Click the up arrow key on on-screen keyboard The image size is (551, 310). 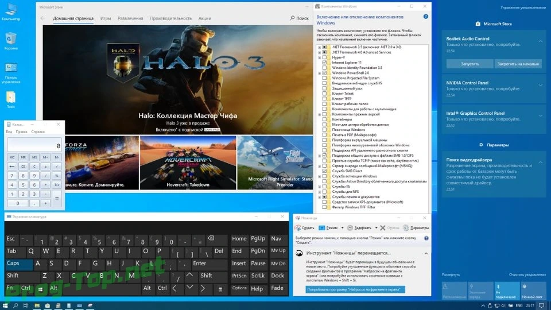pyautogui.click(x=189, y=275)
